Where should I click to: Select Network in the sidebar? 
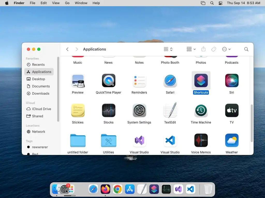tap(39, 132)
